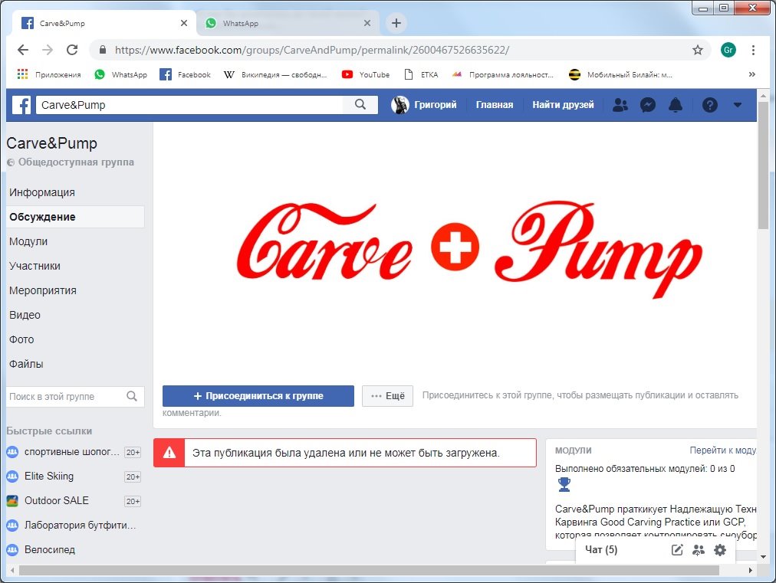Click the horizontal scrollbar at page bottom
Image resolution: width=776 pixels, height=583 pixels.
tap(368, 570)
